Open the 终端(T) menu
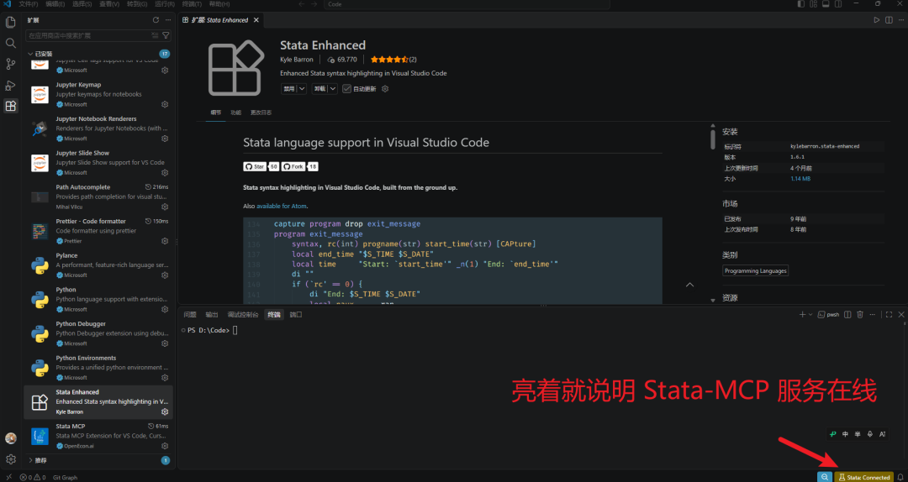This screenshot has width=908, height=482. pyautogui.click(x=192, y=4)
